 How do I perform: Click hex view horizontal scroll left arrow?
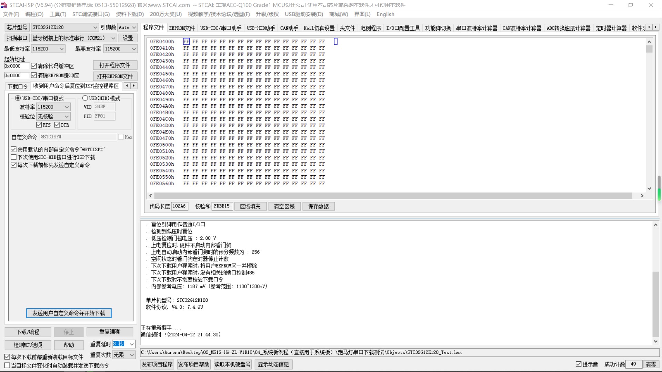pyautogui.click(x=150, y=196)
